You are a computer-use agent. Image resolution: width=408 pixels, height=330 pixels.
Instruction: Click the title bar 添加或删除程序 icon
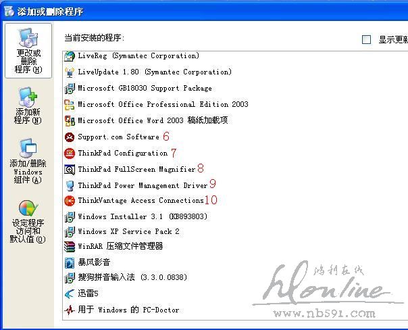click(x=9, y=11)
